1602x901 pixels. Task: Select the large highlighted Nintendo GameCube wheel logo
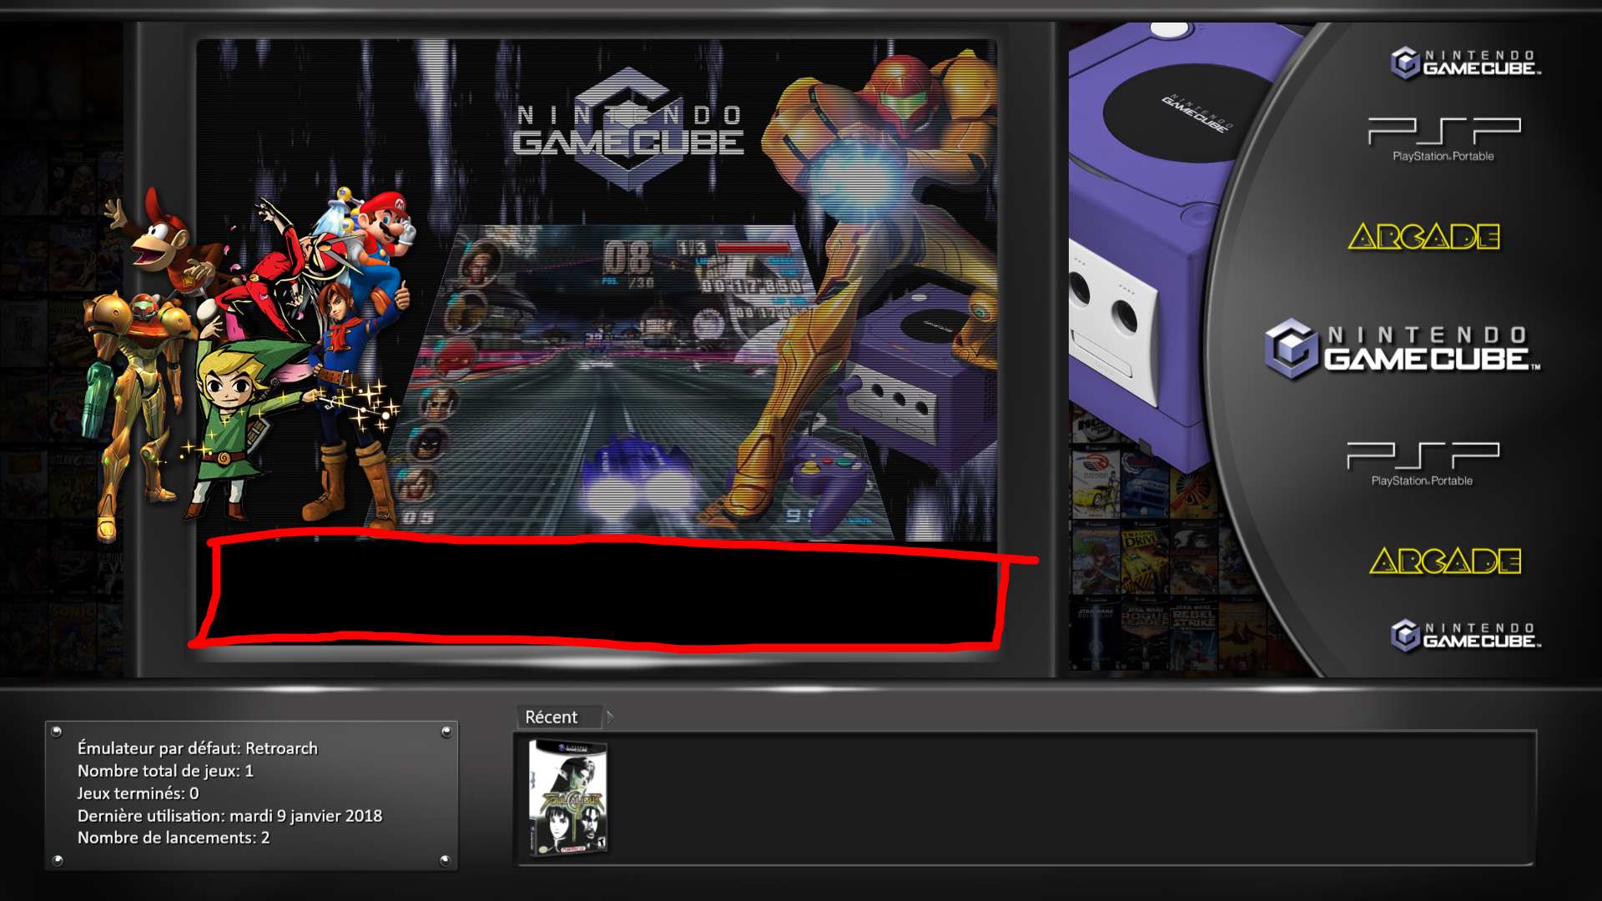coord(1402,349)
